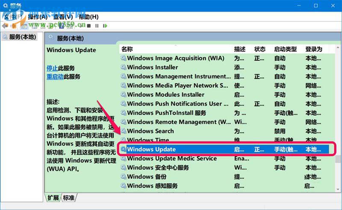Click gear icon of highlighted Windows Update
This screenshot has width=342, height=210.
coord(124,149)
